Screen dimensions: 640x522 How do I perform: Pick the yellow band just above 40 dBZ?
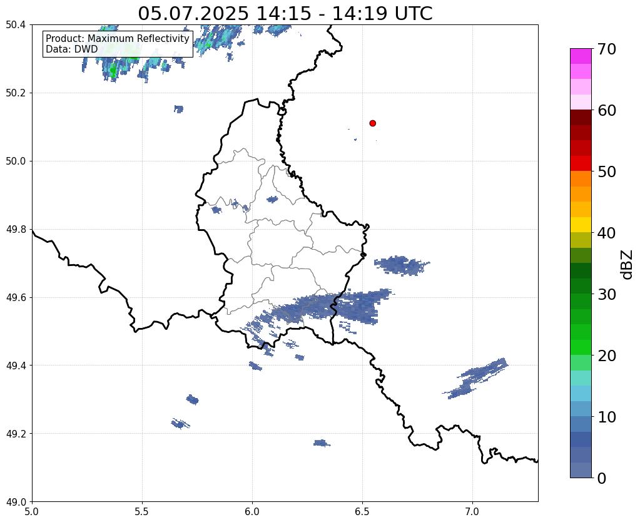click(581, 225)
